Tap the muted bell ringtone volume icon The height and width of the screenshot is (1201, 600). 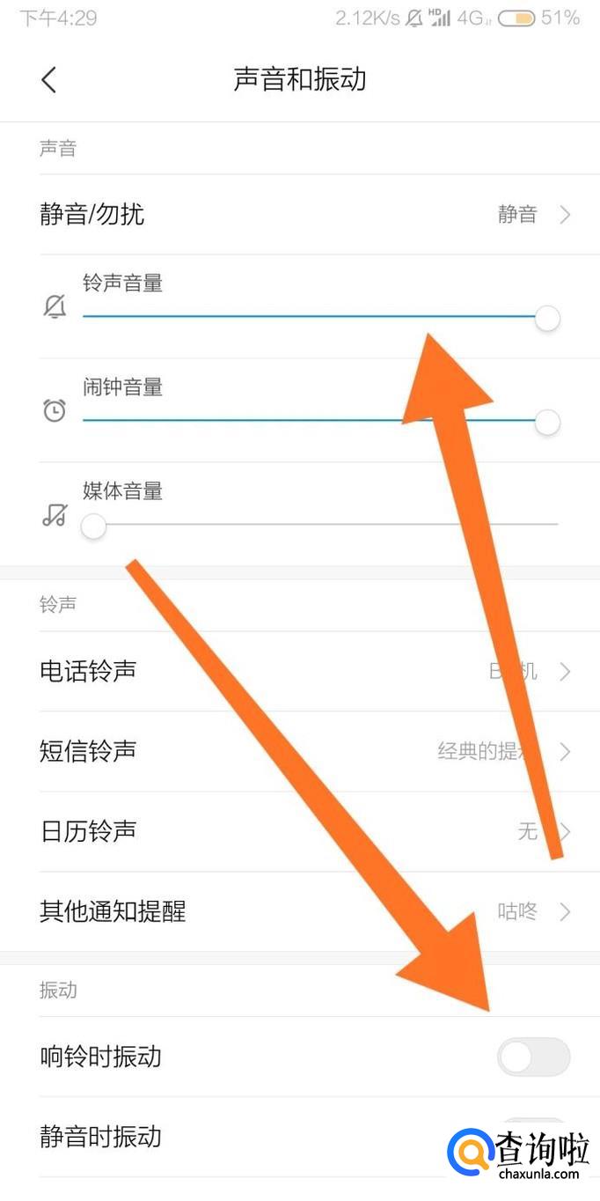pyautogui.click(x=55, y=306)
